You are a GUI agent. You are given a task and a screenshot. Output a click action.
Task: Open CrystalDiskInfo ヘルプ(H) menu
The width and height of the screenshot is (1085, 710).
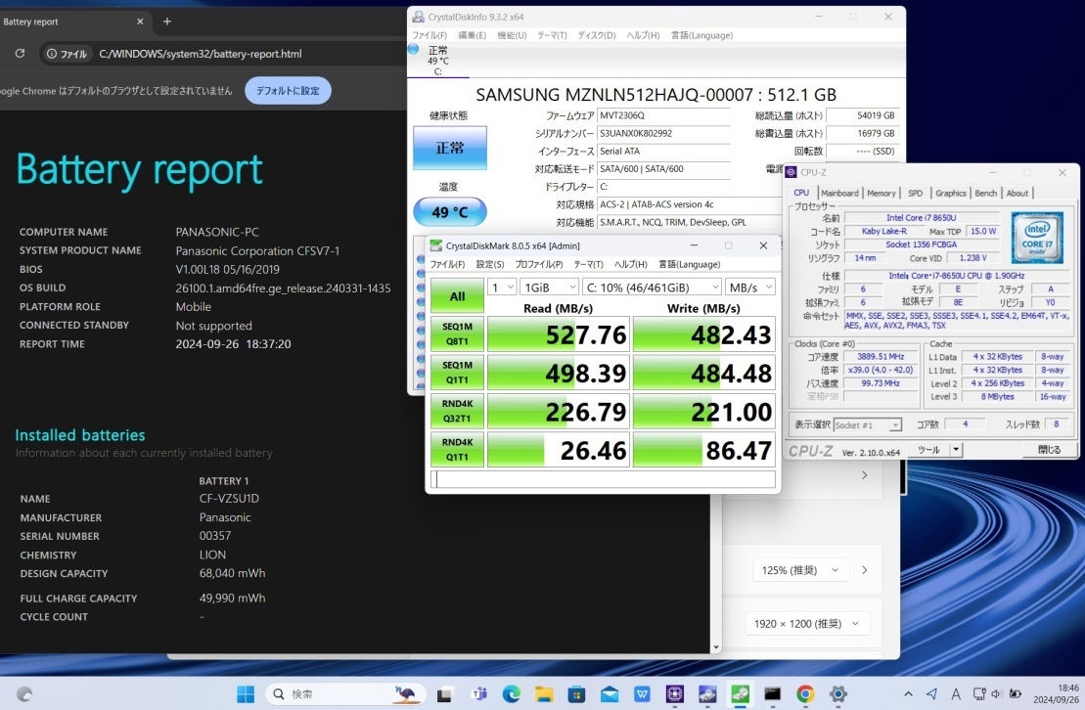(x=643, y=35)
